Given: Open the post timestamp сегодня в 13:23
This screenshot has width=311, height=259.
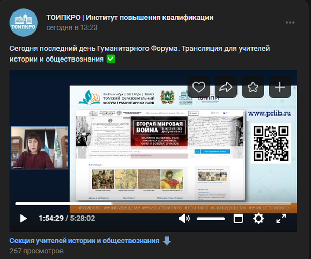Looking at the screenshot, I should click(x=72, y=27).
